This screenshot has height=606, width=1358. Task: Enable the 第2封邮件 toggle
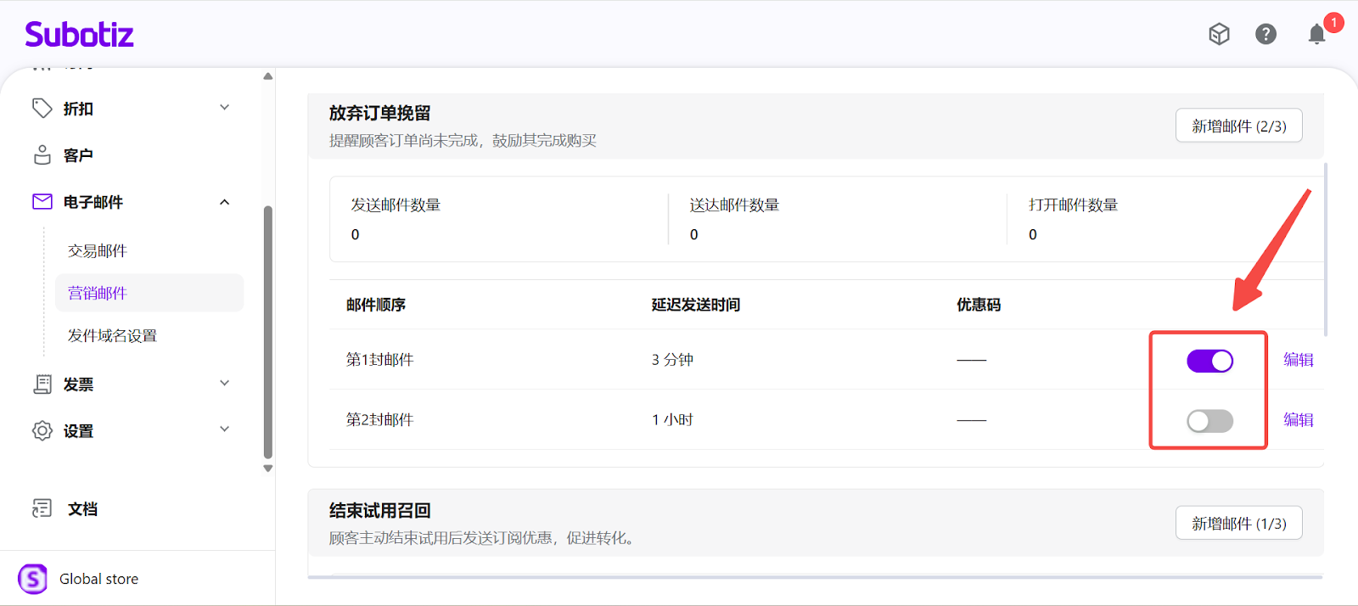[x=1209, y=421]
